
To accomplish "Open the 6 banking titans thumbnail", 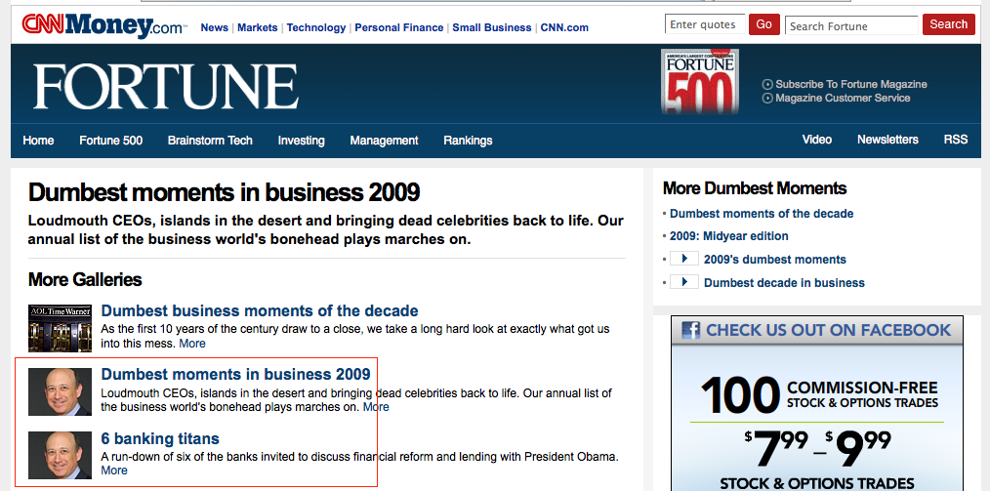I will (x=60, y=455).
